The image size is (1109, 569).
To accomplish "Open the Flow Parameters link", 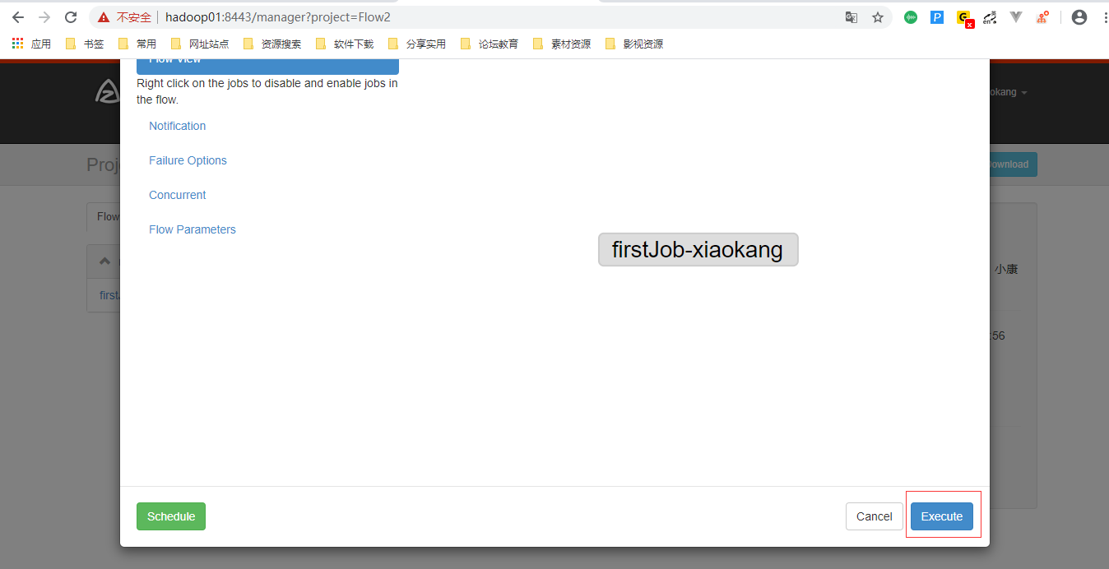I will pos(193,229).
